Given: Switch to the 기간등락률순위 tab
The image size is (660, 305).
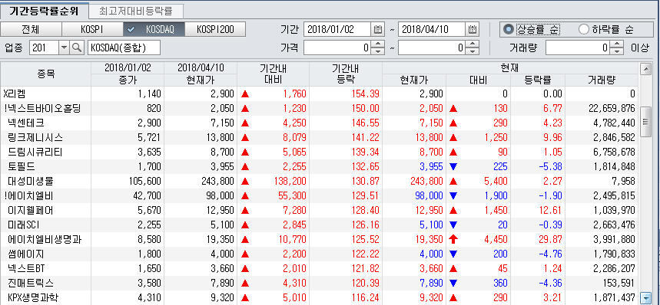Looking at the screenshot, I should click(44, 11).
